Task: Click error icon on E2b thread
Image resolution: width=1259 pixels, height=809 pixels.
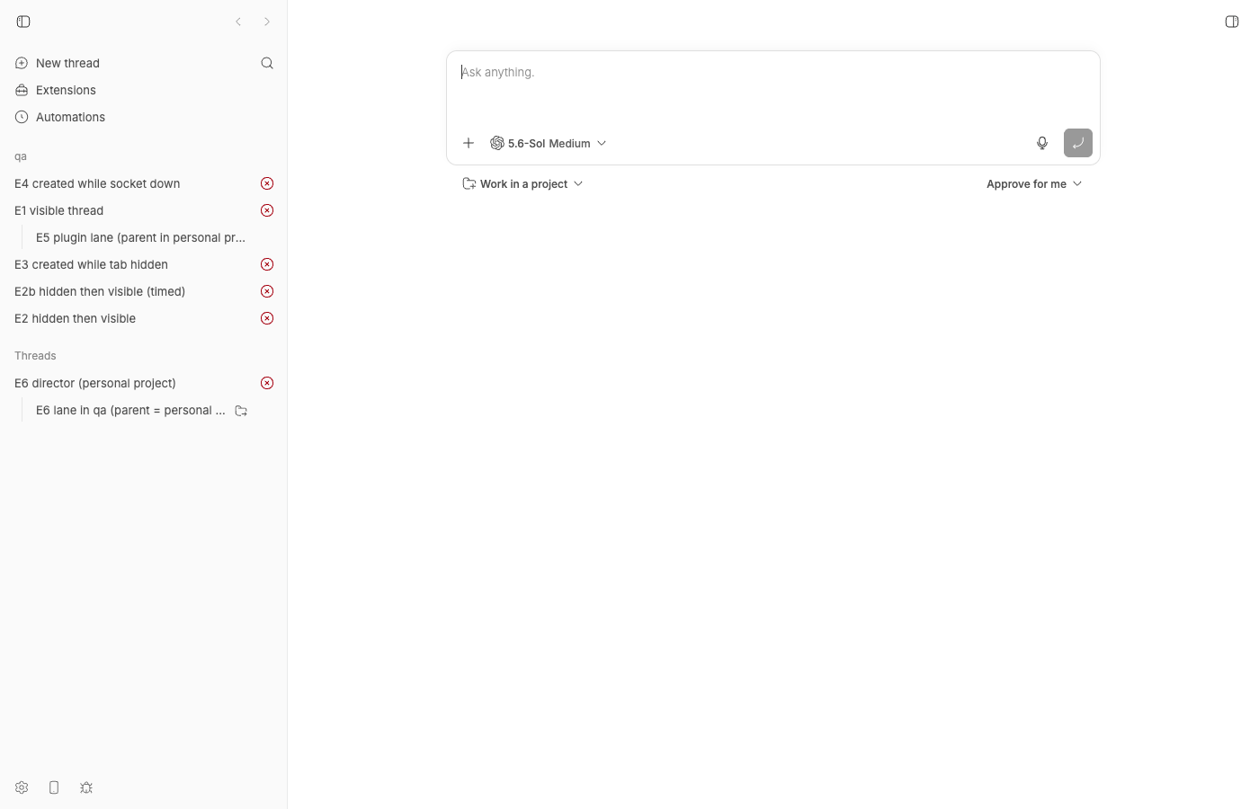Action: 267,291
